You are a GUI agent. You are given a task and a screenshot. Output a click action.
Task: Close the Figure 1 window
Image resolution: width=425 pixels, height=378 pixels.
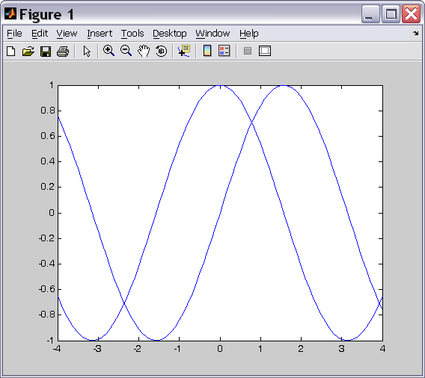[x=411, y=14]
